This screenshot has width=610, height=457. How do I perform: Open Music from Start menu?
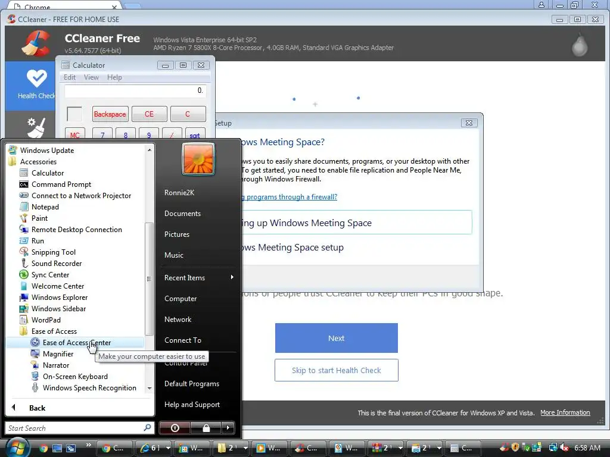173,255
